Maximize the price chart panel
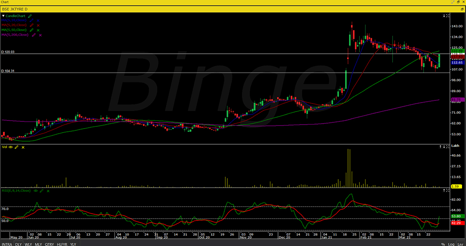The height and width of the screenshot is (246, 466). [448, 15]
